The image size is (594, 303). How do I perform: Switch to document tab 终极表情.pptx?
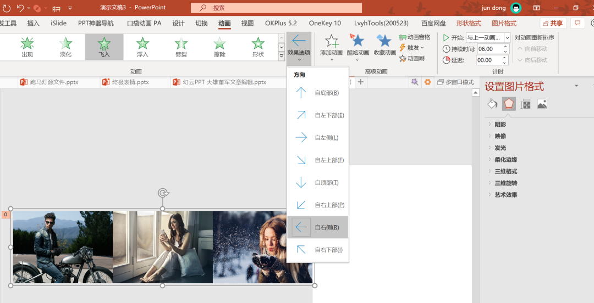click(126, 82)
